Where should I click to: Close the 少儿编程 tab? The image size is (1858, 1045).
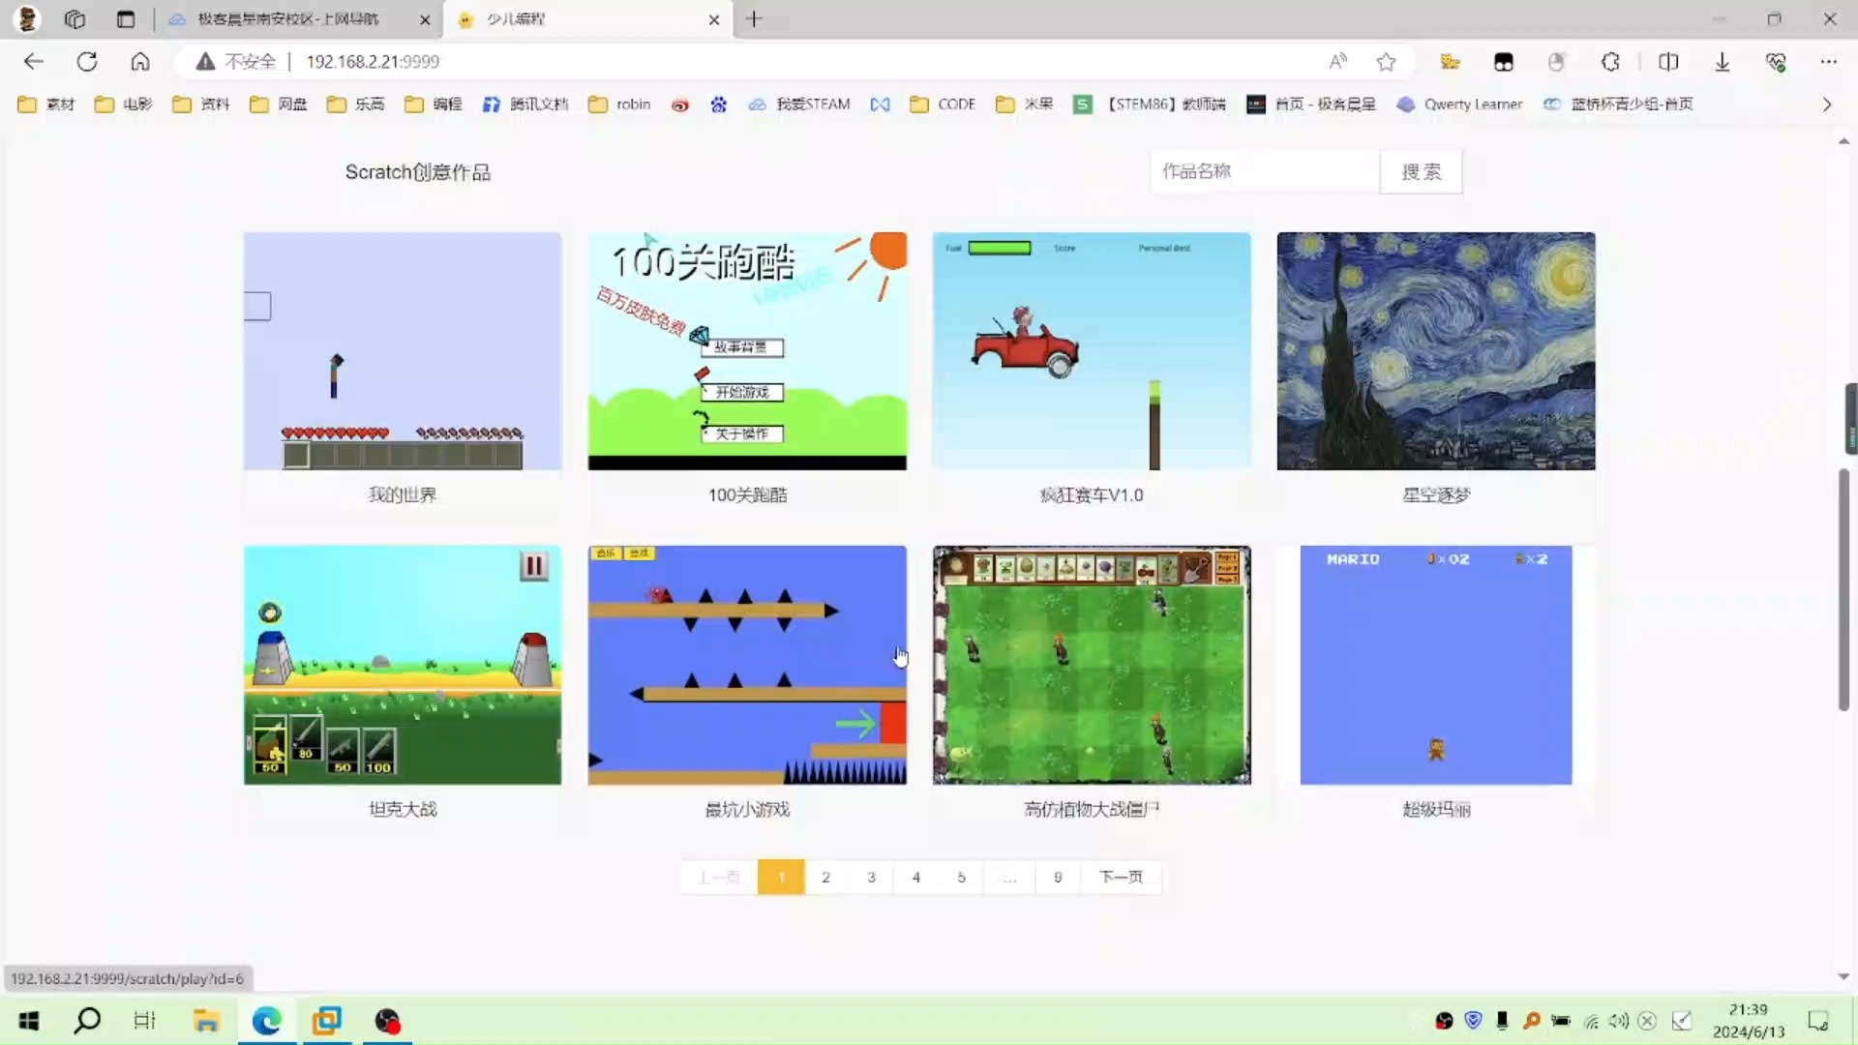[x=714, y=19]
